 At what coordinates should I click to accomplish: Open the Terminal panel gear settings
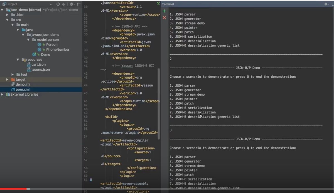(x=326, y=4)
